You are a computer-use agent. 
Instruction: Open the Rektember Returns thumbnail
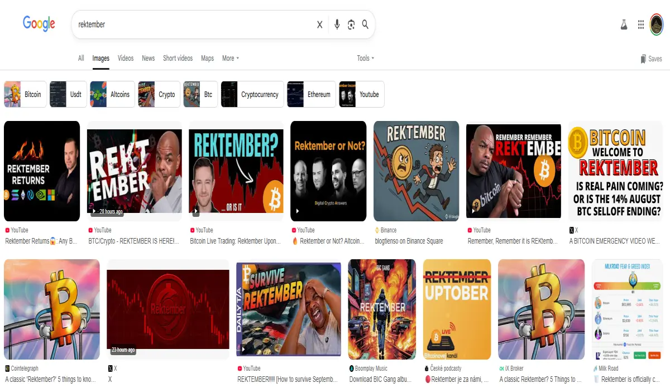[42, 171]
